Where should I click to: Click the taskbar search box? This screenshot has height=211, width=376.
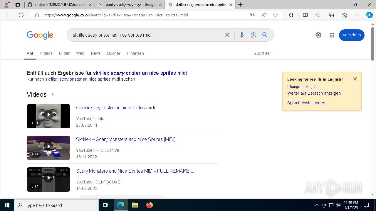(56, 205)
